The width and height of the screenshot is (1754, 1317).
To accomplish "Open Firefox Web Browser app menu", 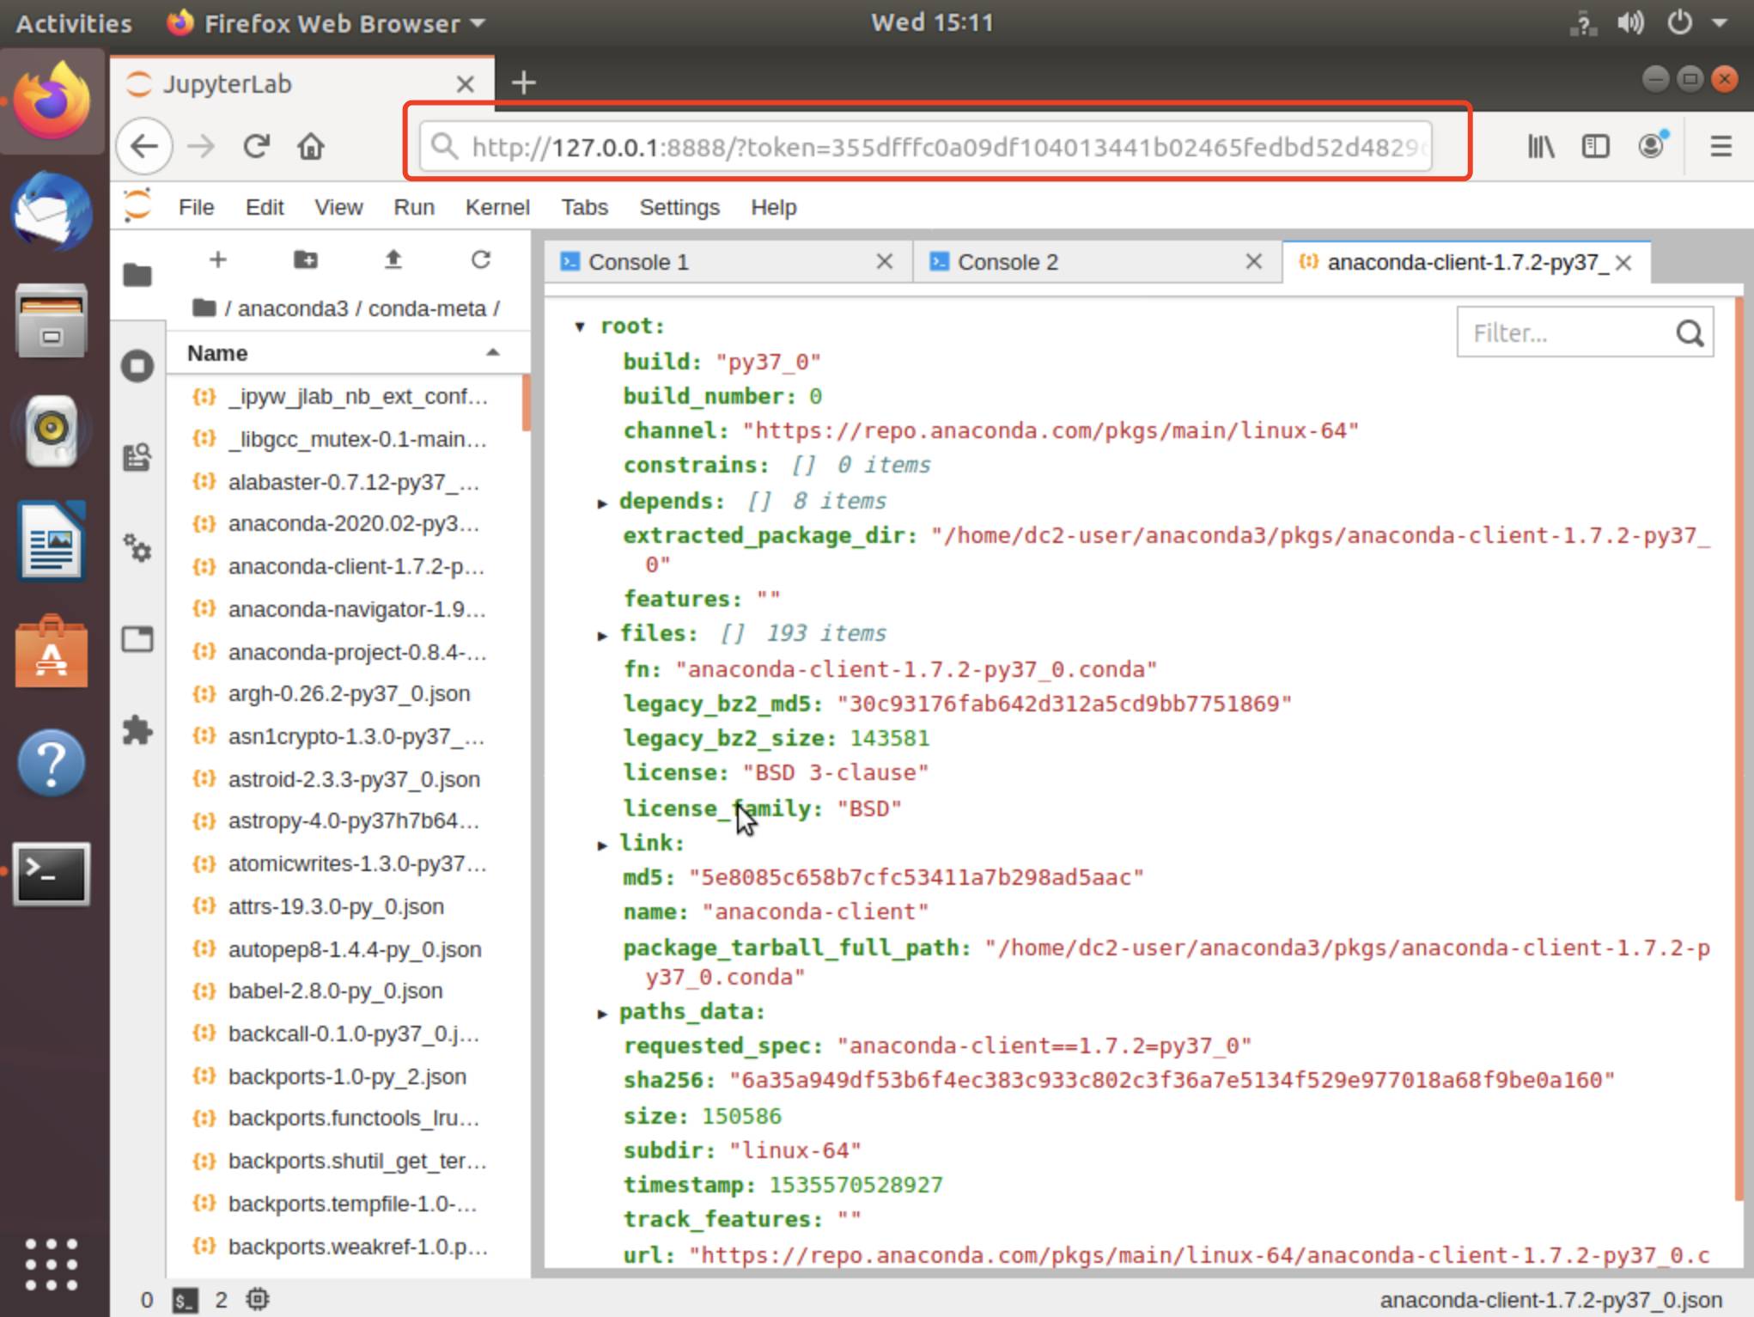I will [326, 23].
